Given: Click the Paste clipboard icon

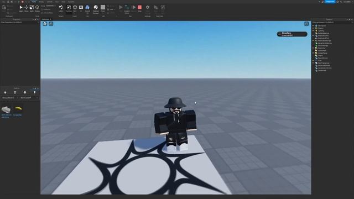Looking at the screenshot, I should [4, 8].
